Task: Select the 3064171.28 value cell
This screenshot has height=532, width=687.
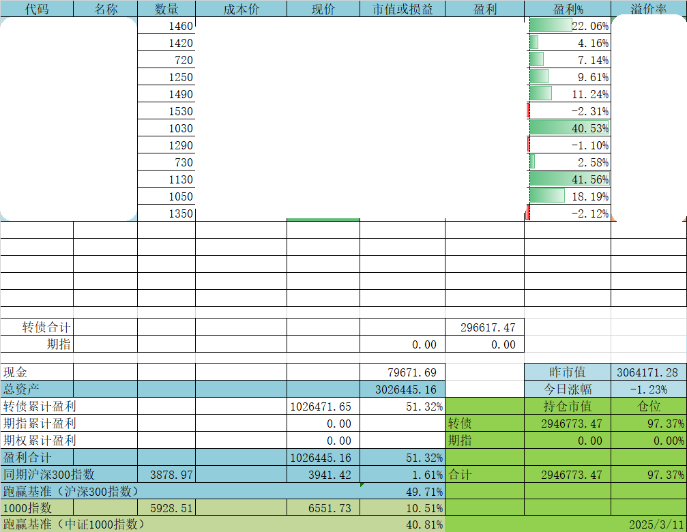Action: point(649,372)
